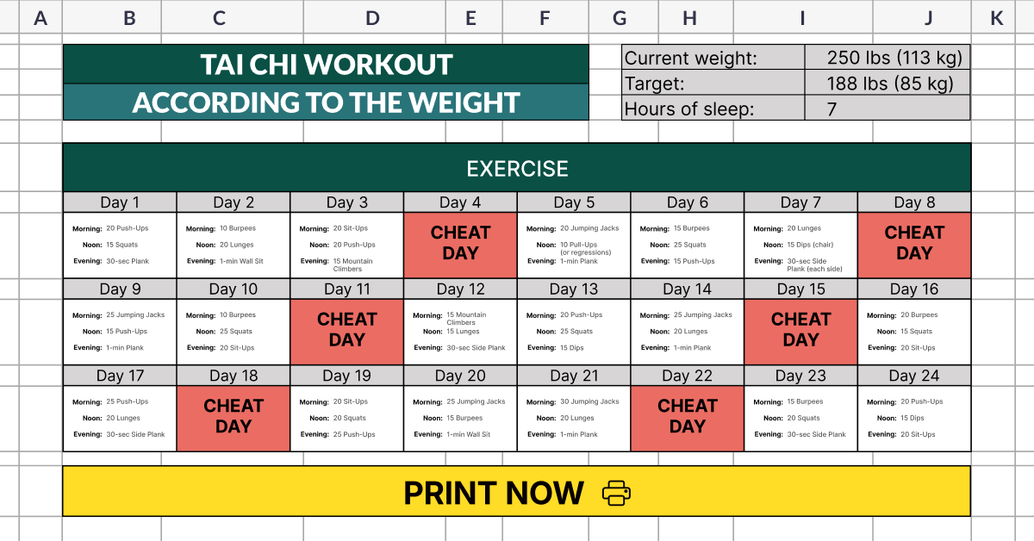Select the Day 1 header cell
Viewport: 1034px width, 541px height.
(x=120, y=202)
